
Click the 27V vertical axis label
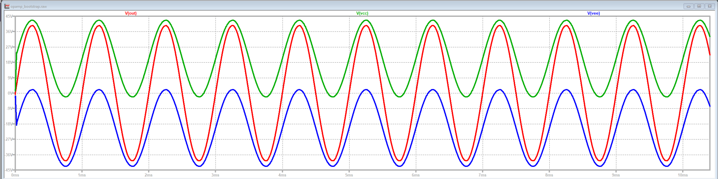[x=9, y=47]
